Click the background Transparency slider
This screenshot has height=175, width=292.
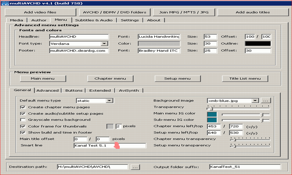click(238, 108)
